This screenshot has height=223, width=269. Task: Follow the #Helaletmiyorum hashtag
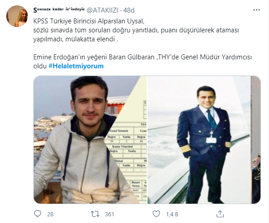tap(76, 66)
